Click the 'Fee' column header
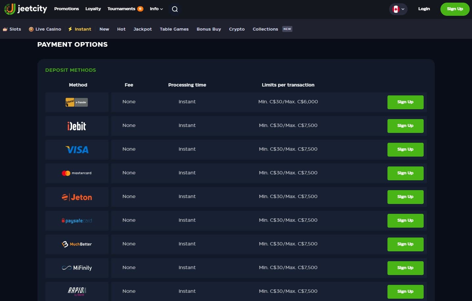 (129, 85)
